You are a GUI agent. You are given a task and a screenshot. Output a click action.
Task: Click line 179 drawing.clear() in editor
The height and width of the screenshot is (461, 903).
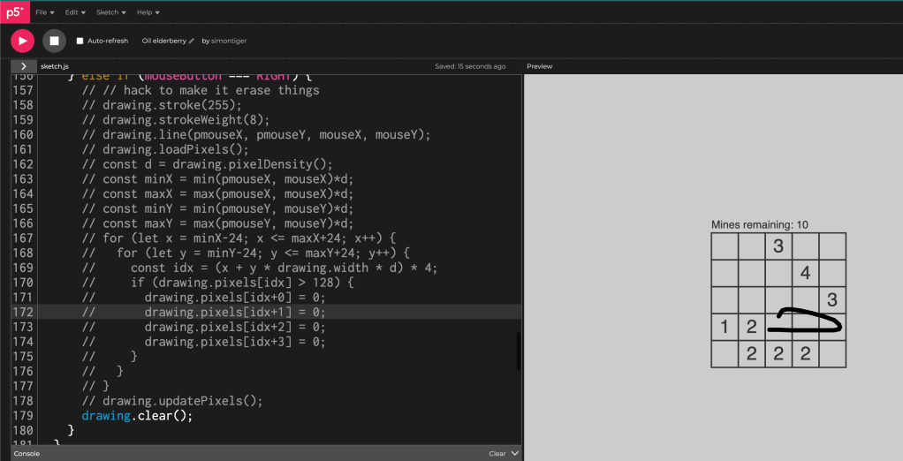(137, 415)
